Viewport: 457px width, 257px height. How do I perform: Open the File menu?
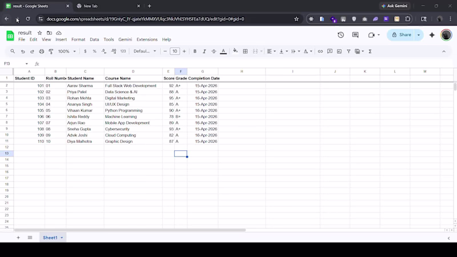click(x=22, y=39)
